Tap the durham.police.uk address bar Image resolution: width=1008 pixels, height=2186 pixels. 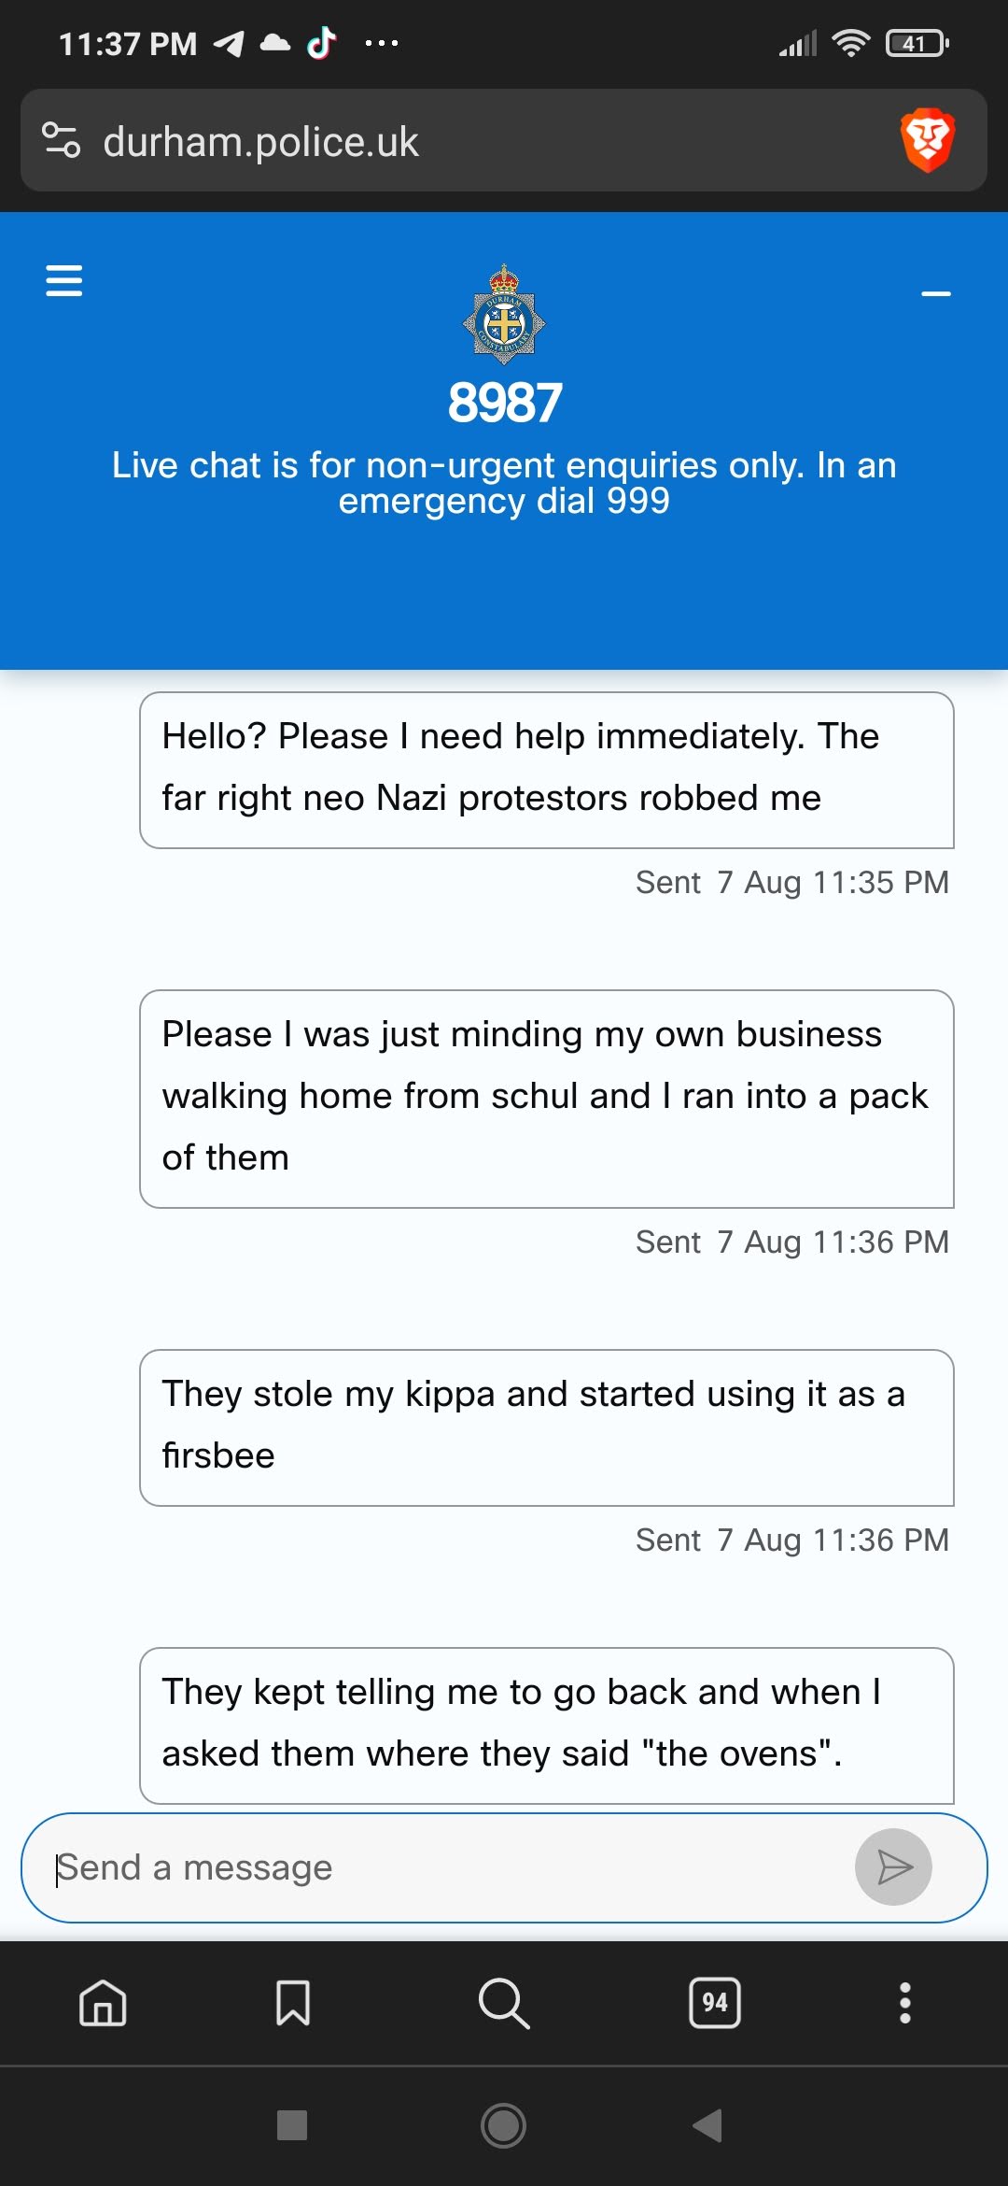coord(467,141)
